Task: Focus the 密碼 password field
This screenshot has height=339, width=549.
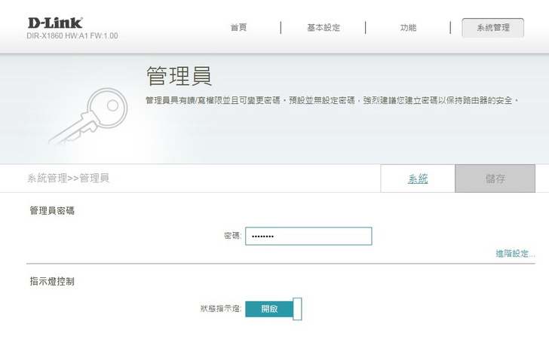Action: pyautogui.click(x=308, y=236)
